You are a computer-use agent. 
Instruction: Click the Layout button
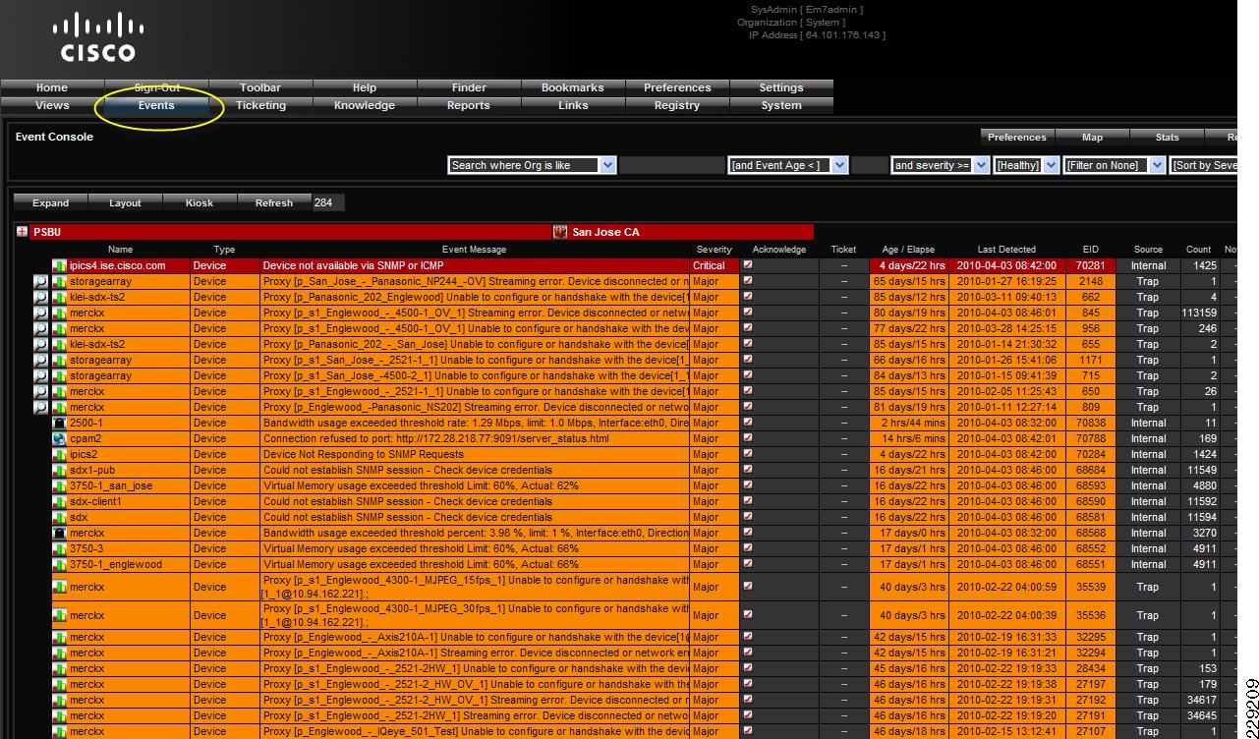click(x=125, y=202)
